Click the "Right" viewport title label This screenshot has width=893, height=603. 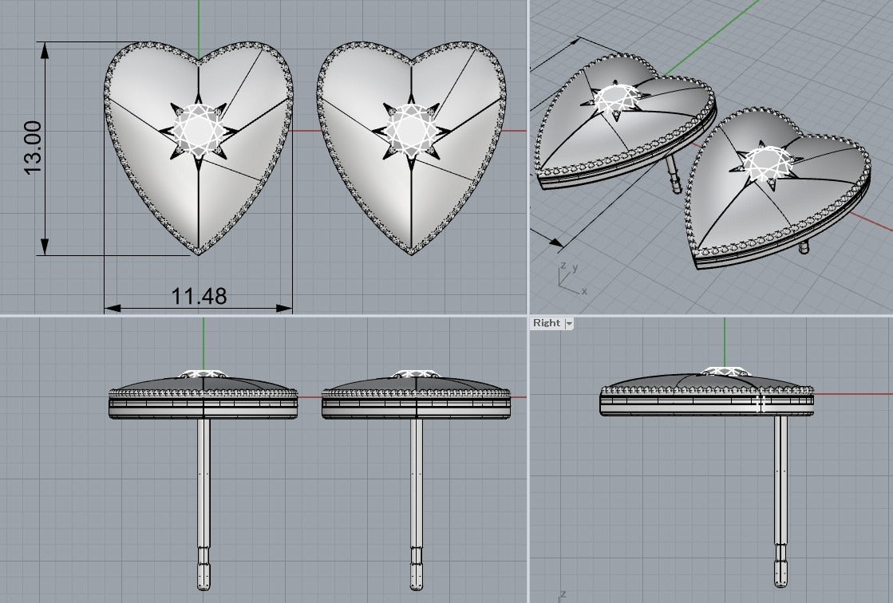tap(546, 323)
